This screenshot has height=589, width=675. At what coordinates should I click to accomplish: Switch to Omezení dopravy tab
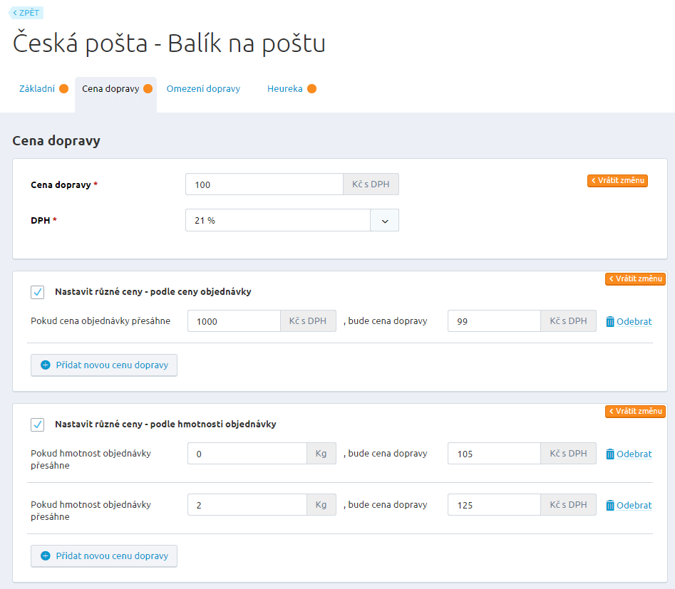[x=203, y=88]
